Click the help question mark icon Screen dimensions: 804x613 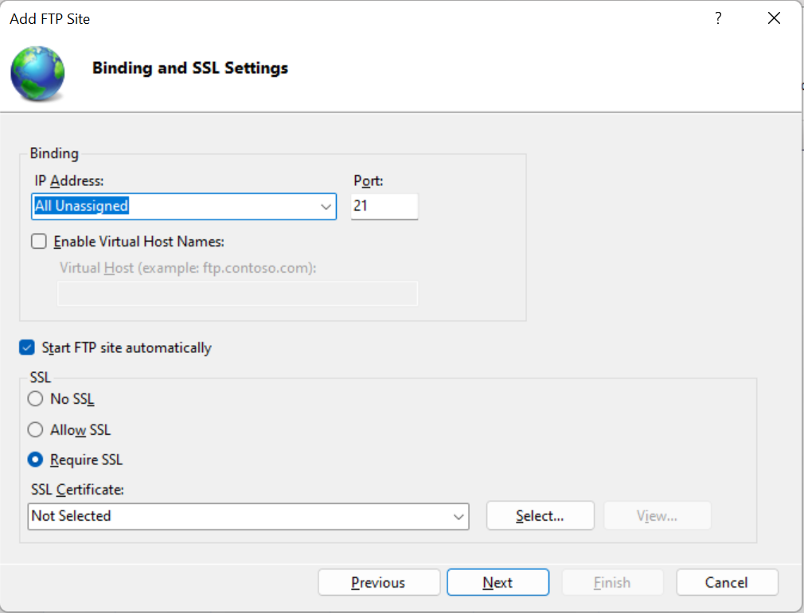(718, 18)
